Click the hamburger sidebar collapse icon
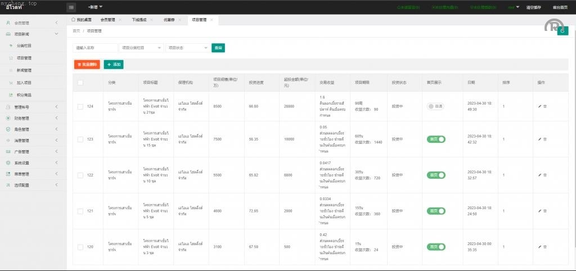Screen dimensions: 576x271 coord(71,7)
